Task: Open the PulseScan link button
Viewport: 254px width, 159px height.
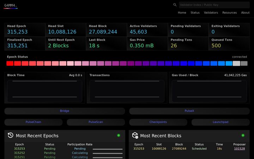Action: click(x=96, y=122)
